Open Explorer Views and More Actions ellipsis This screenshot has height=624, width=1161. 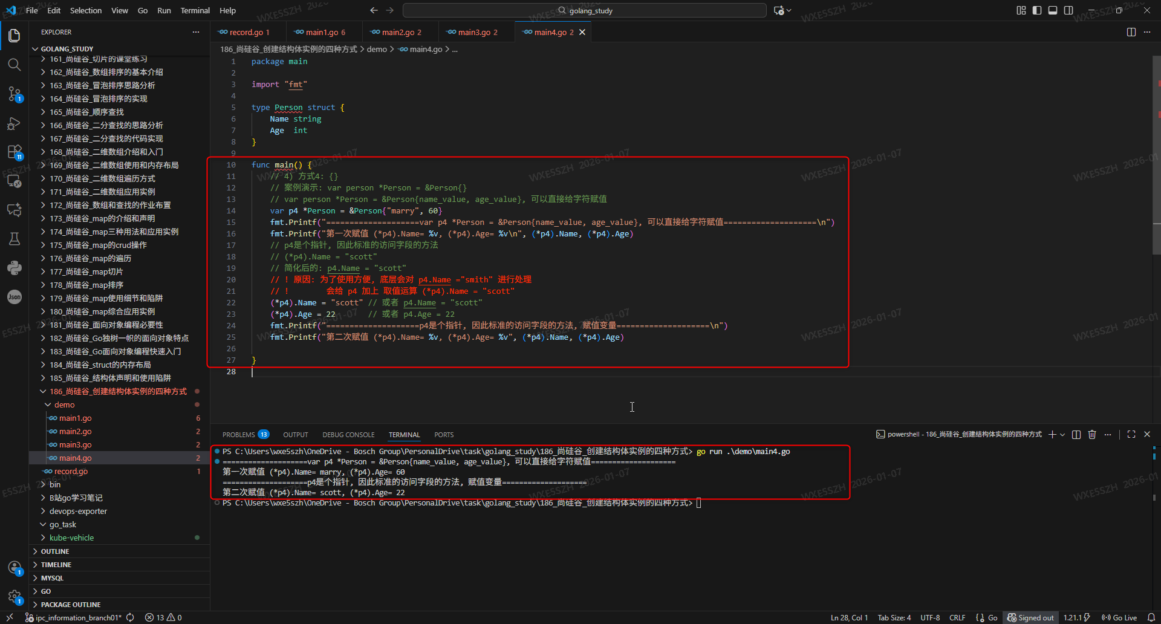click(196, 32)
